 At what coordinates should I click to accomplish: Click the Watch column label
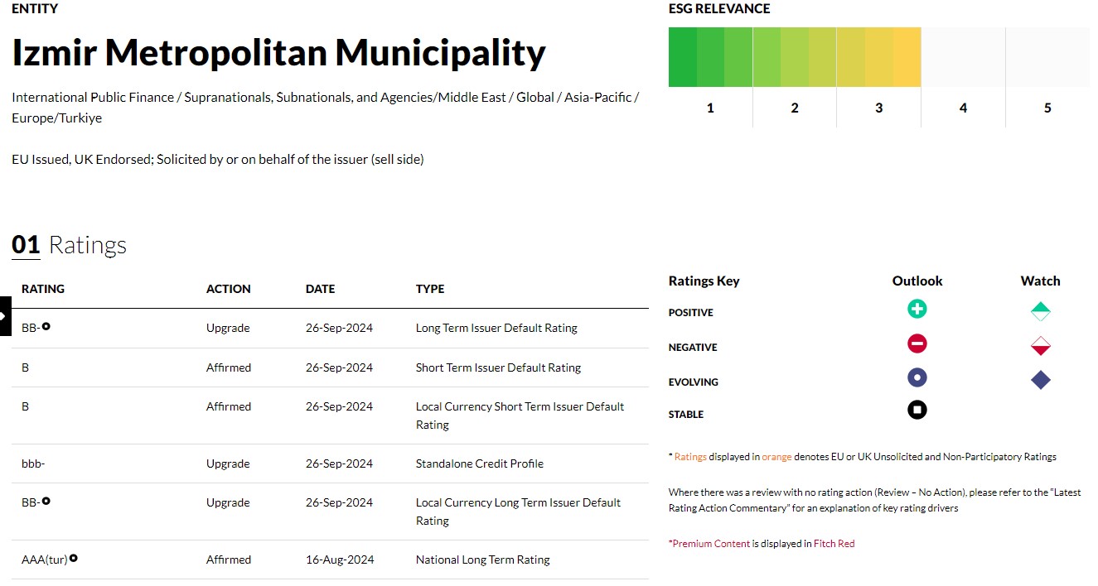coord(1040,281)
